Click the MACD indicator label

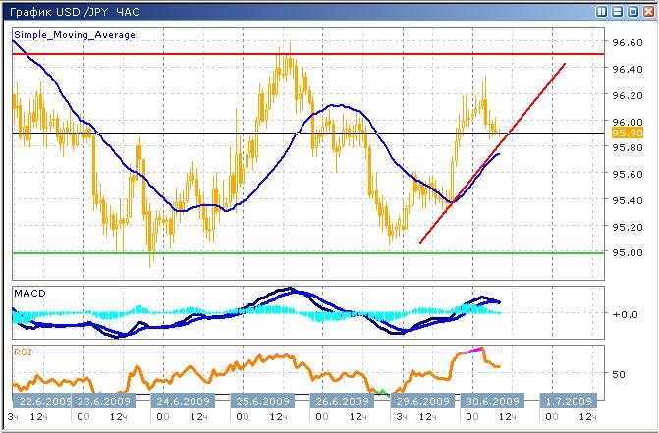(29, 293)
